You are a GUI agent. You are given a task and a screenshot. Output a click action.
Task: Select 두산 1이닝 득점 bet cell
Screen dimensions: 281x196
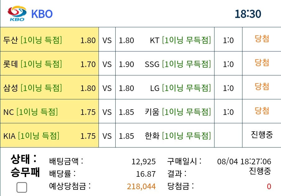[x=49, y=39]
